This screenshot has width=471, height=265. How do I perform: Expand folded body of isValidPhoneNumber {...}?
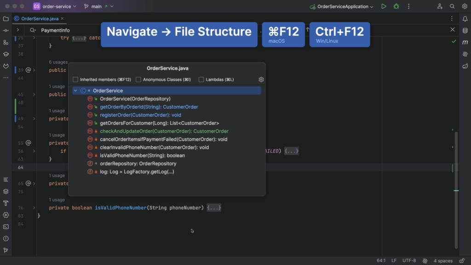coord(214,207)
